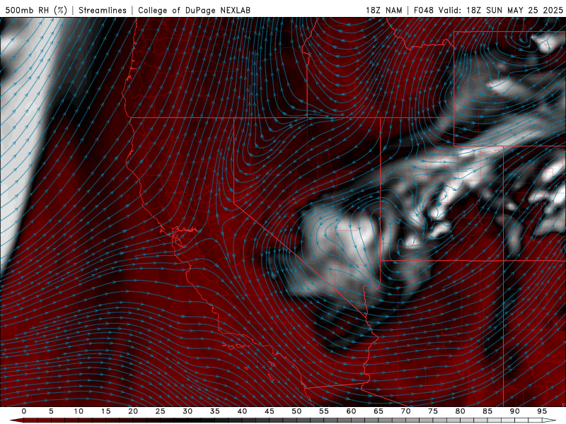The image size is (566, 424).
Task: Click the 15 label on the colorbar
Action: pos(105,411)
